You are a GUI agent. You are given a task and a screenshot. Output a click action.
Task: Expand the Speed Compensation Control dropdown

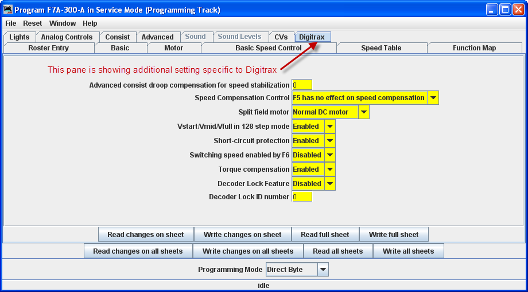pos(433,98)
